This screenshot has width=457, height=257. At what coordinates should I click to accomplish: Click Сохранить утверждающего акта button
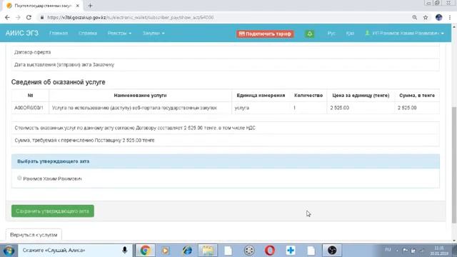point(52,211)
